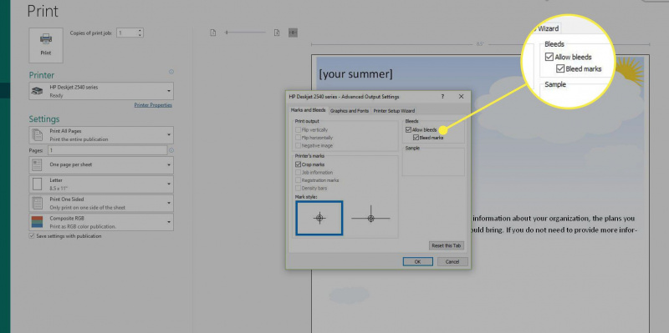Open the Composite RGB color dropdown
The width and height of the screenshot is (669, 333).
click(x=101, y=222)
